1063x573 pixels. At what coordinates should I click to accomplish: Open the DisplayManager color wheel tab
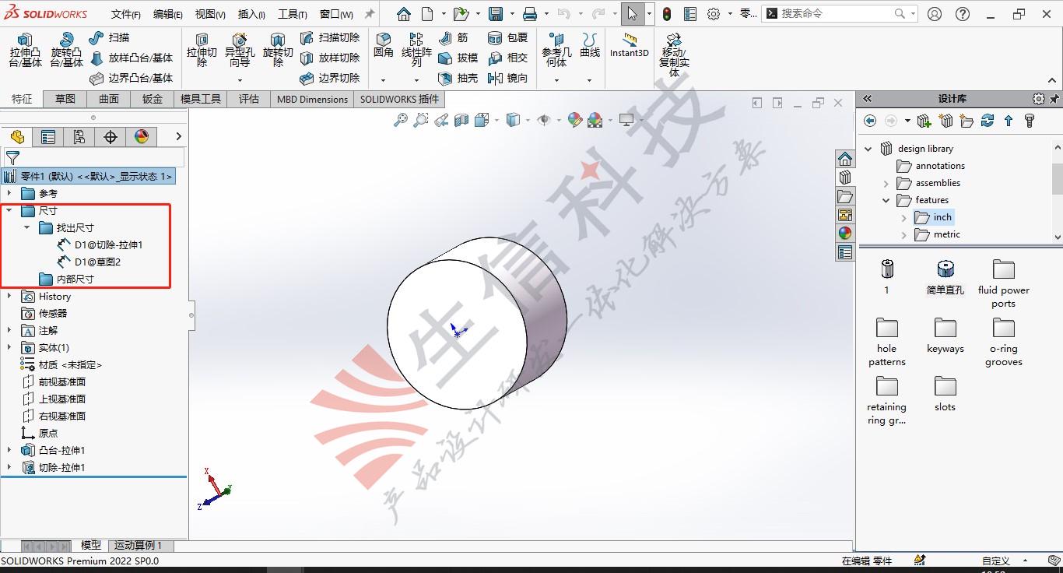142,137
